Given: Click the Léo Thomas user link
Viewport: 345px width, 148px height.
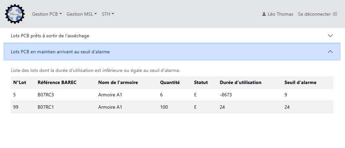Looking at the screenshot, I should pyautogui.click(x=280, y=14).
